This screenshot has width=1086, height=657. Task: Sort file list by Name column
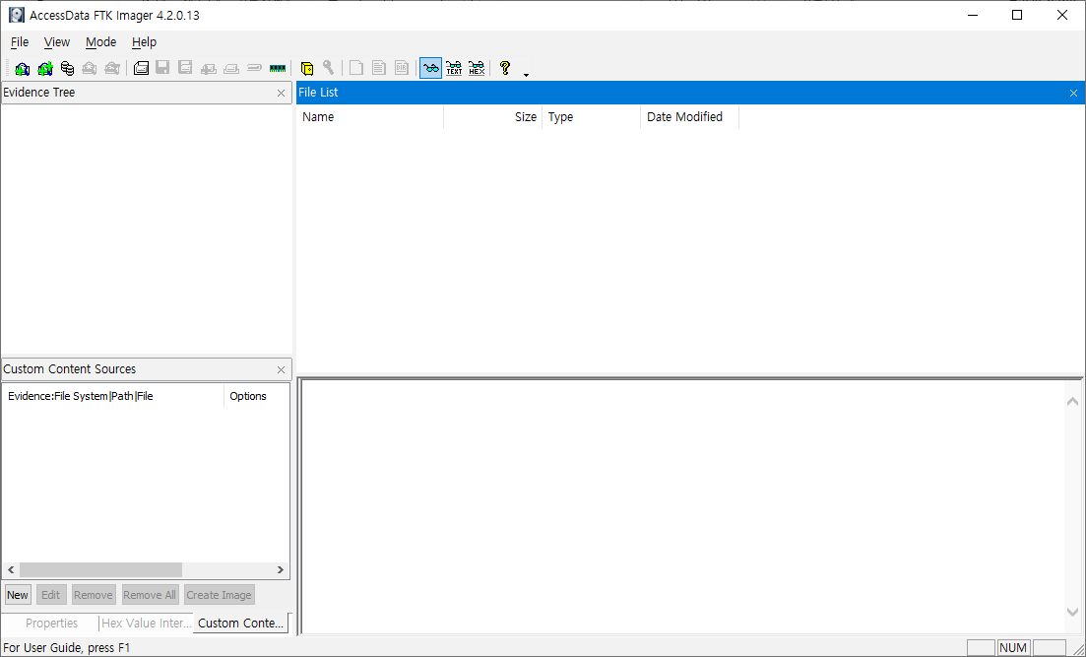pos(370,117)
